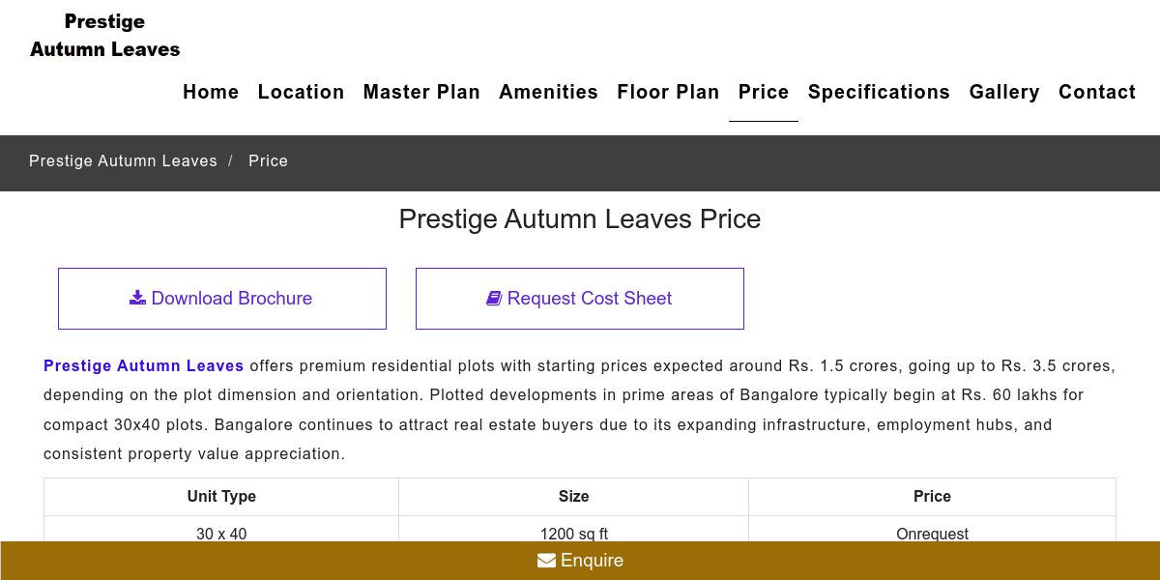Click the bold Prestige Autumn Leaves paragraph link

pyautogui.click(x=144, y=365)
